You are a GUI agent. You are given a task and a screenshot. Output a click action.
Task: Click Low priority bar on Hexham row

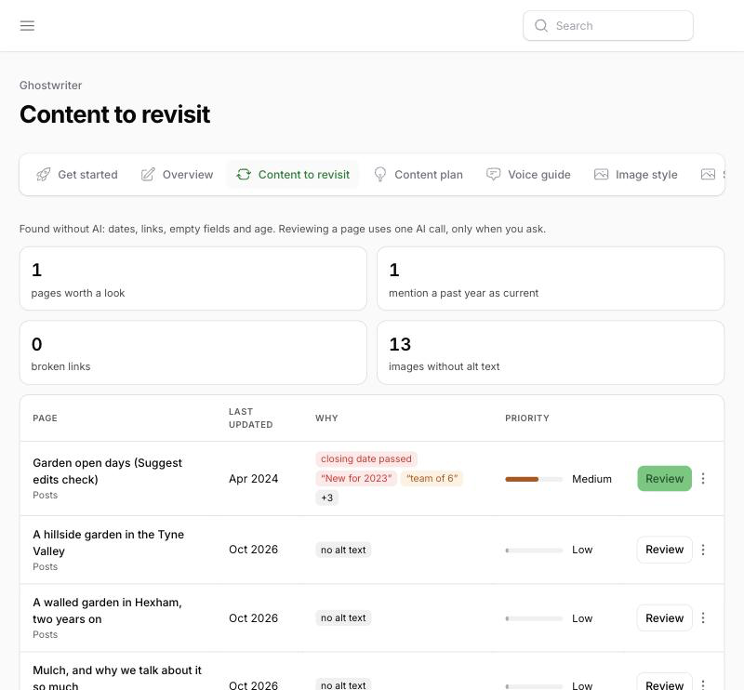tap(534, 618)
